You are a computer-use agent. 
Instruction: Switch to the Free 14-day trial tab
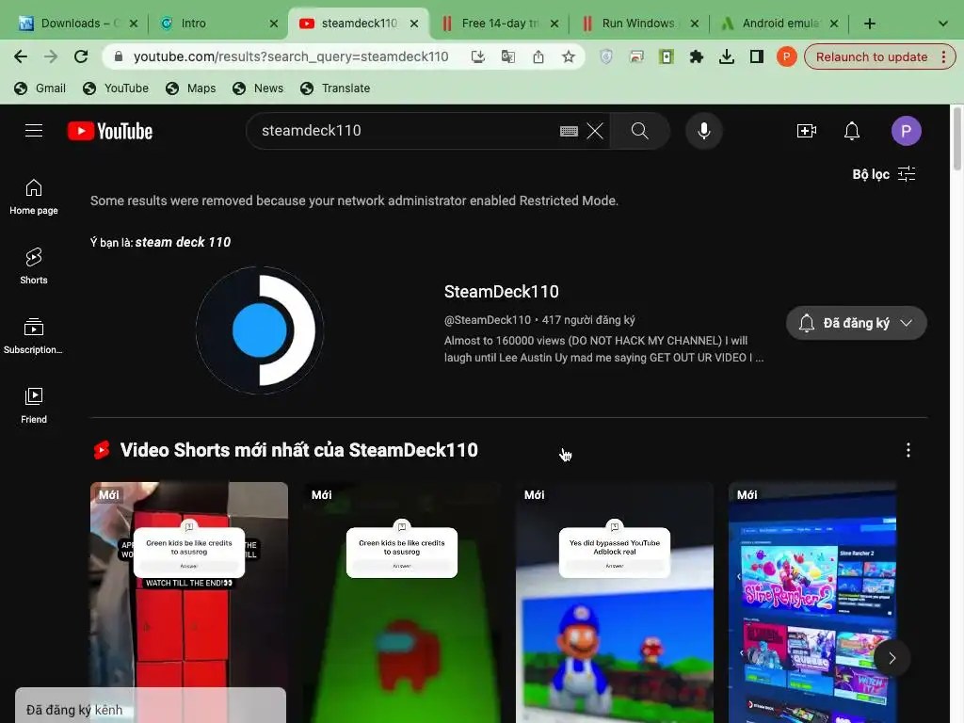(499, 24)
